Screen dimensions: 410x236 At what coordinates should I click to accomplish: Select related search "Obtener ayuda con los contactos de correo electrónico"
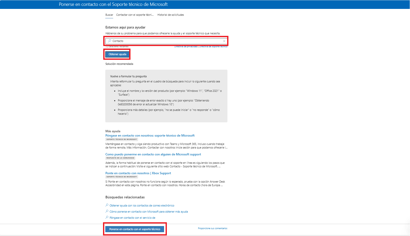142,205
